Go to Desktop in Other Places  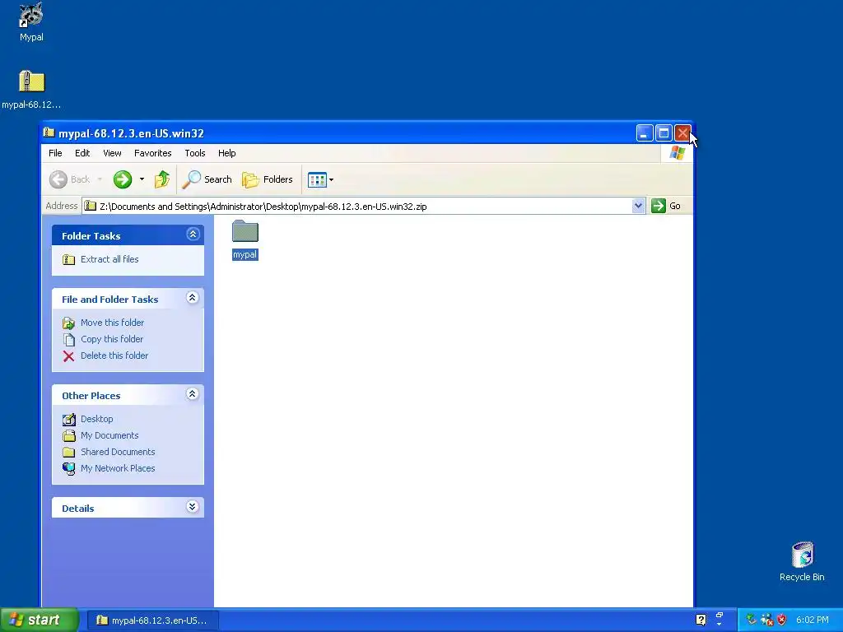97,419
